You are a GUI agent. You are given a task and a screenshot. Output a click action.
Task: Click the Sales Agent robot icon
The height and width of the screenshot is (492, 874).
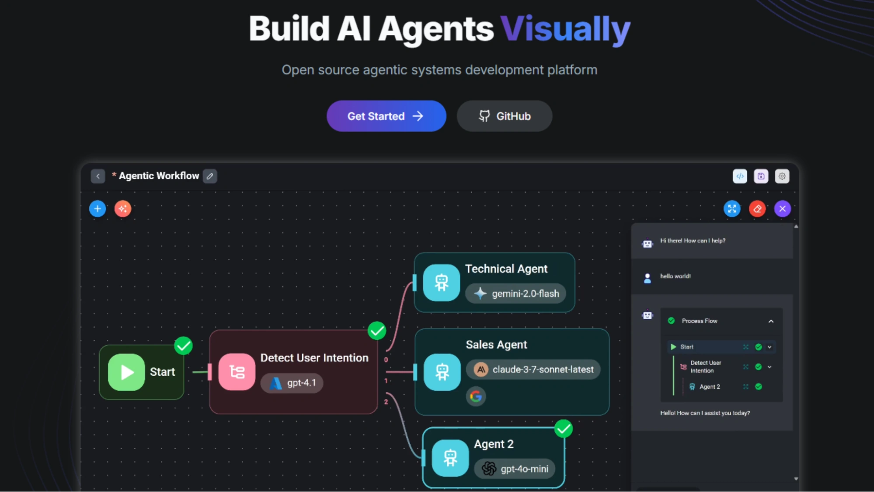442,372
